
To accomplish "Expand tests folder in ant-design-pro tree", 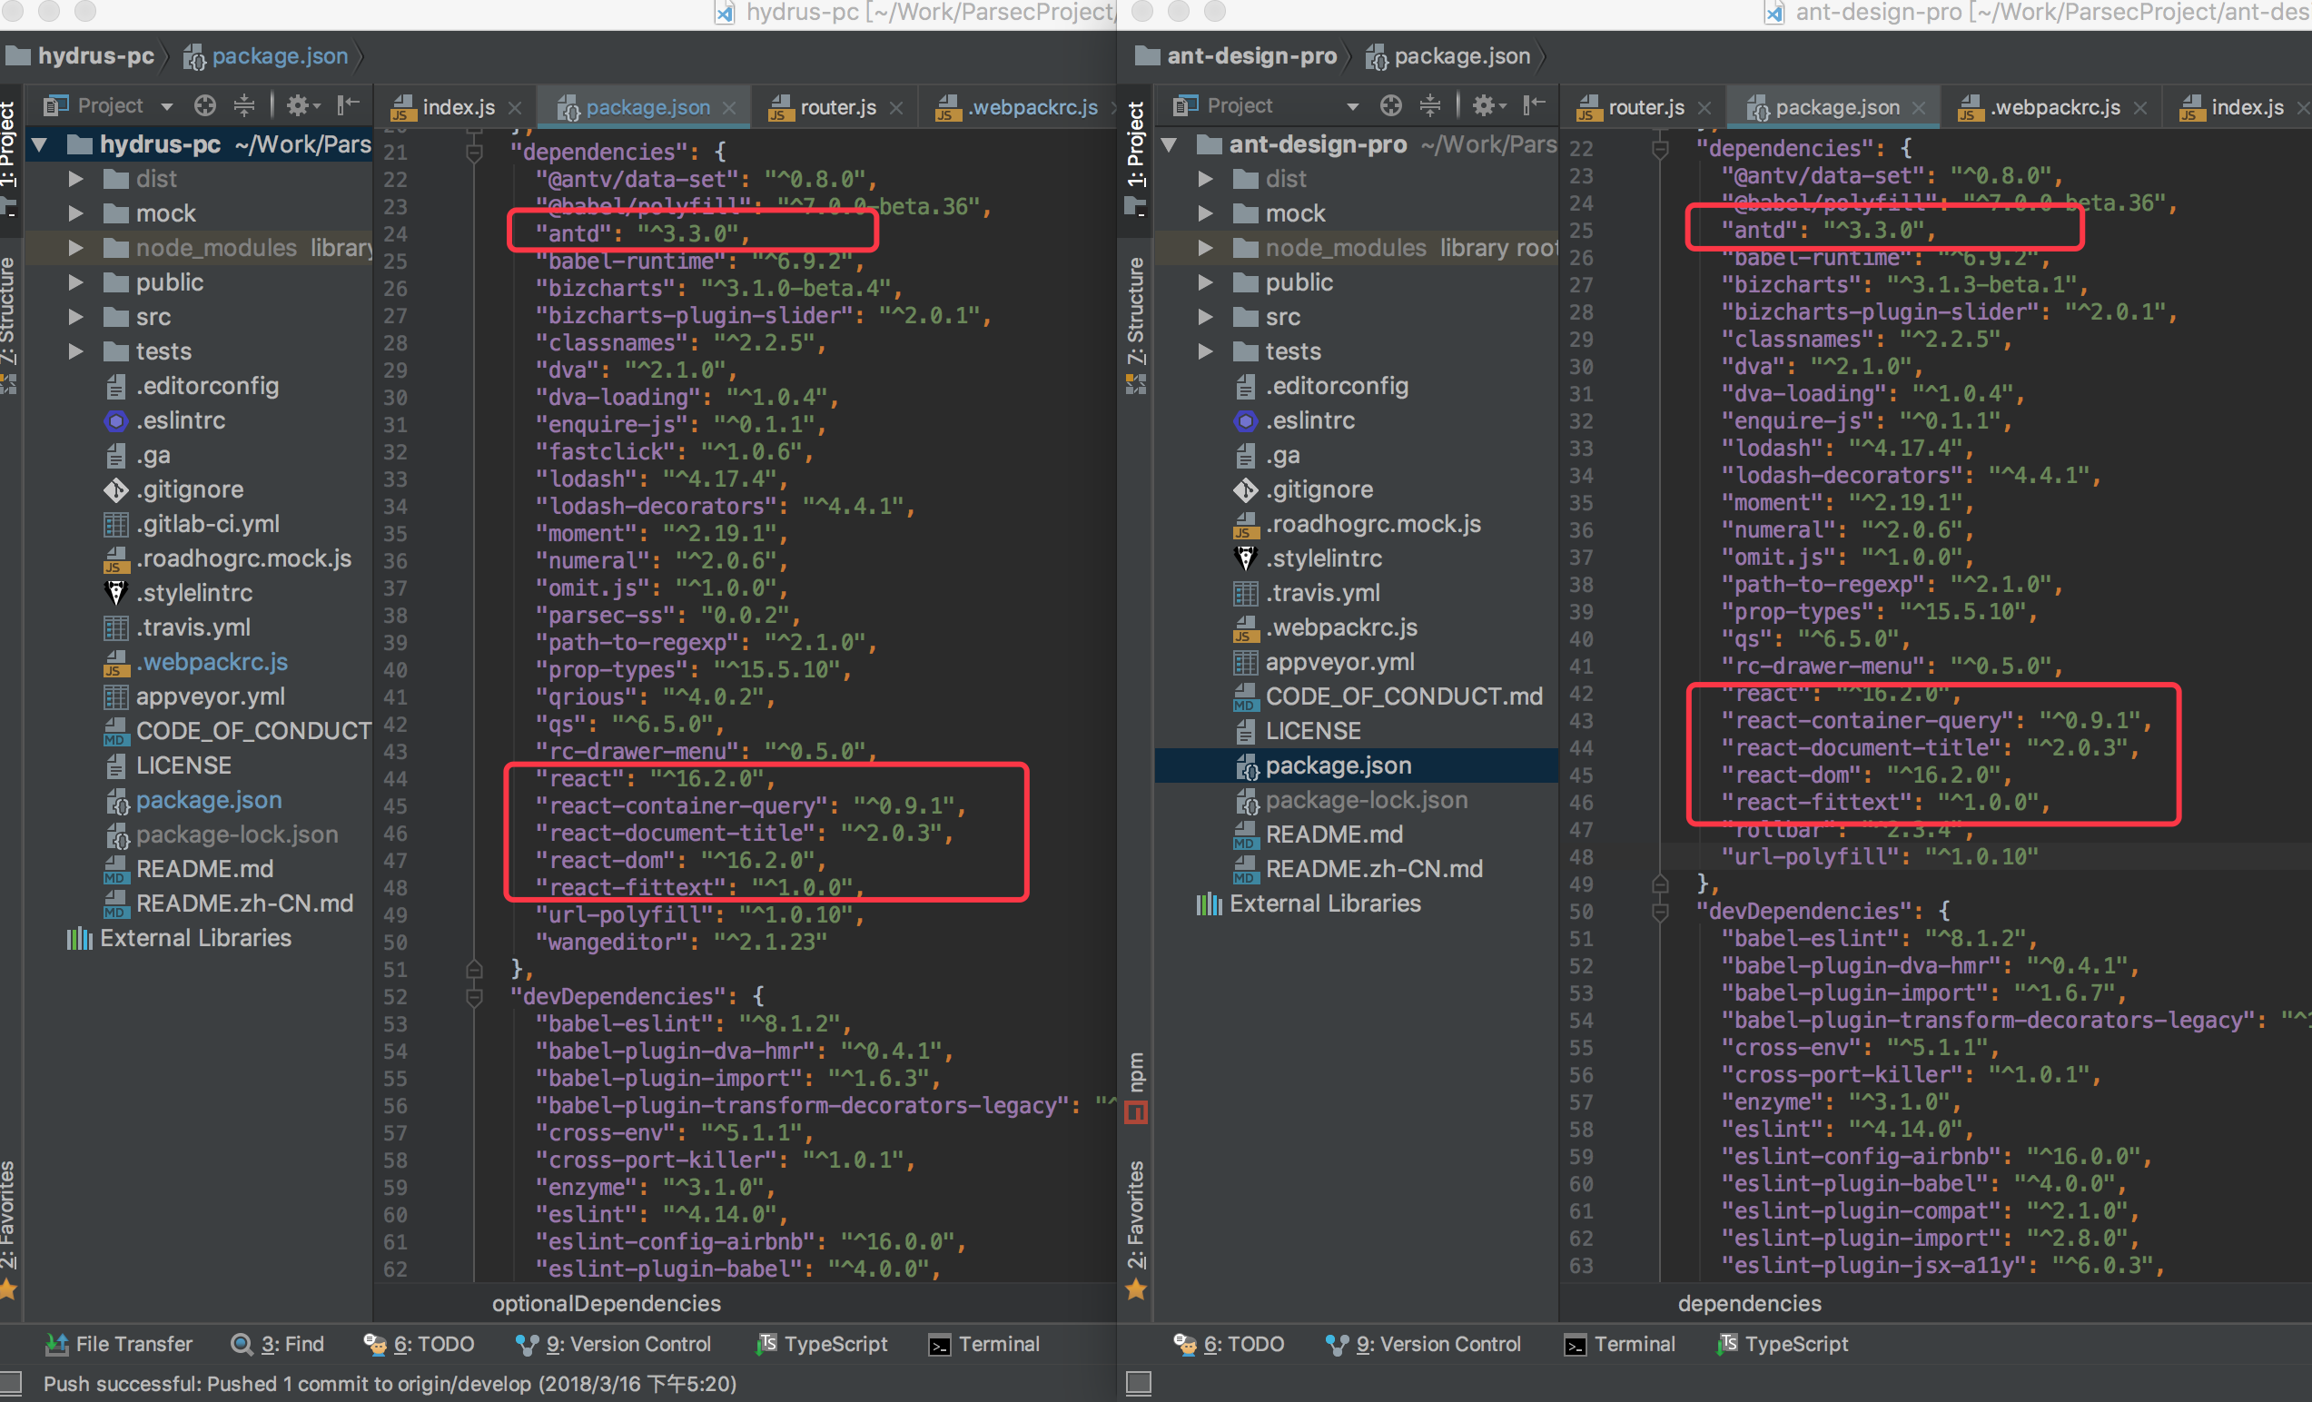I will [x=1206, y=351].
